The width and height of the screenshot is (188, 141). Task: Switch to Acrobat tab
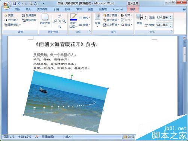(x=118, y=9)
